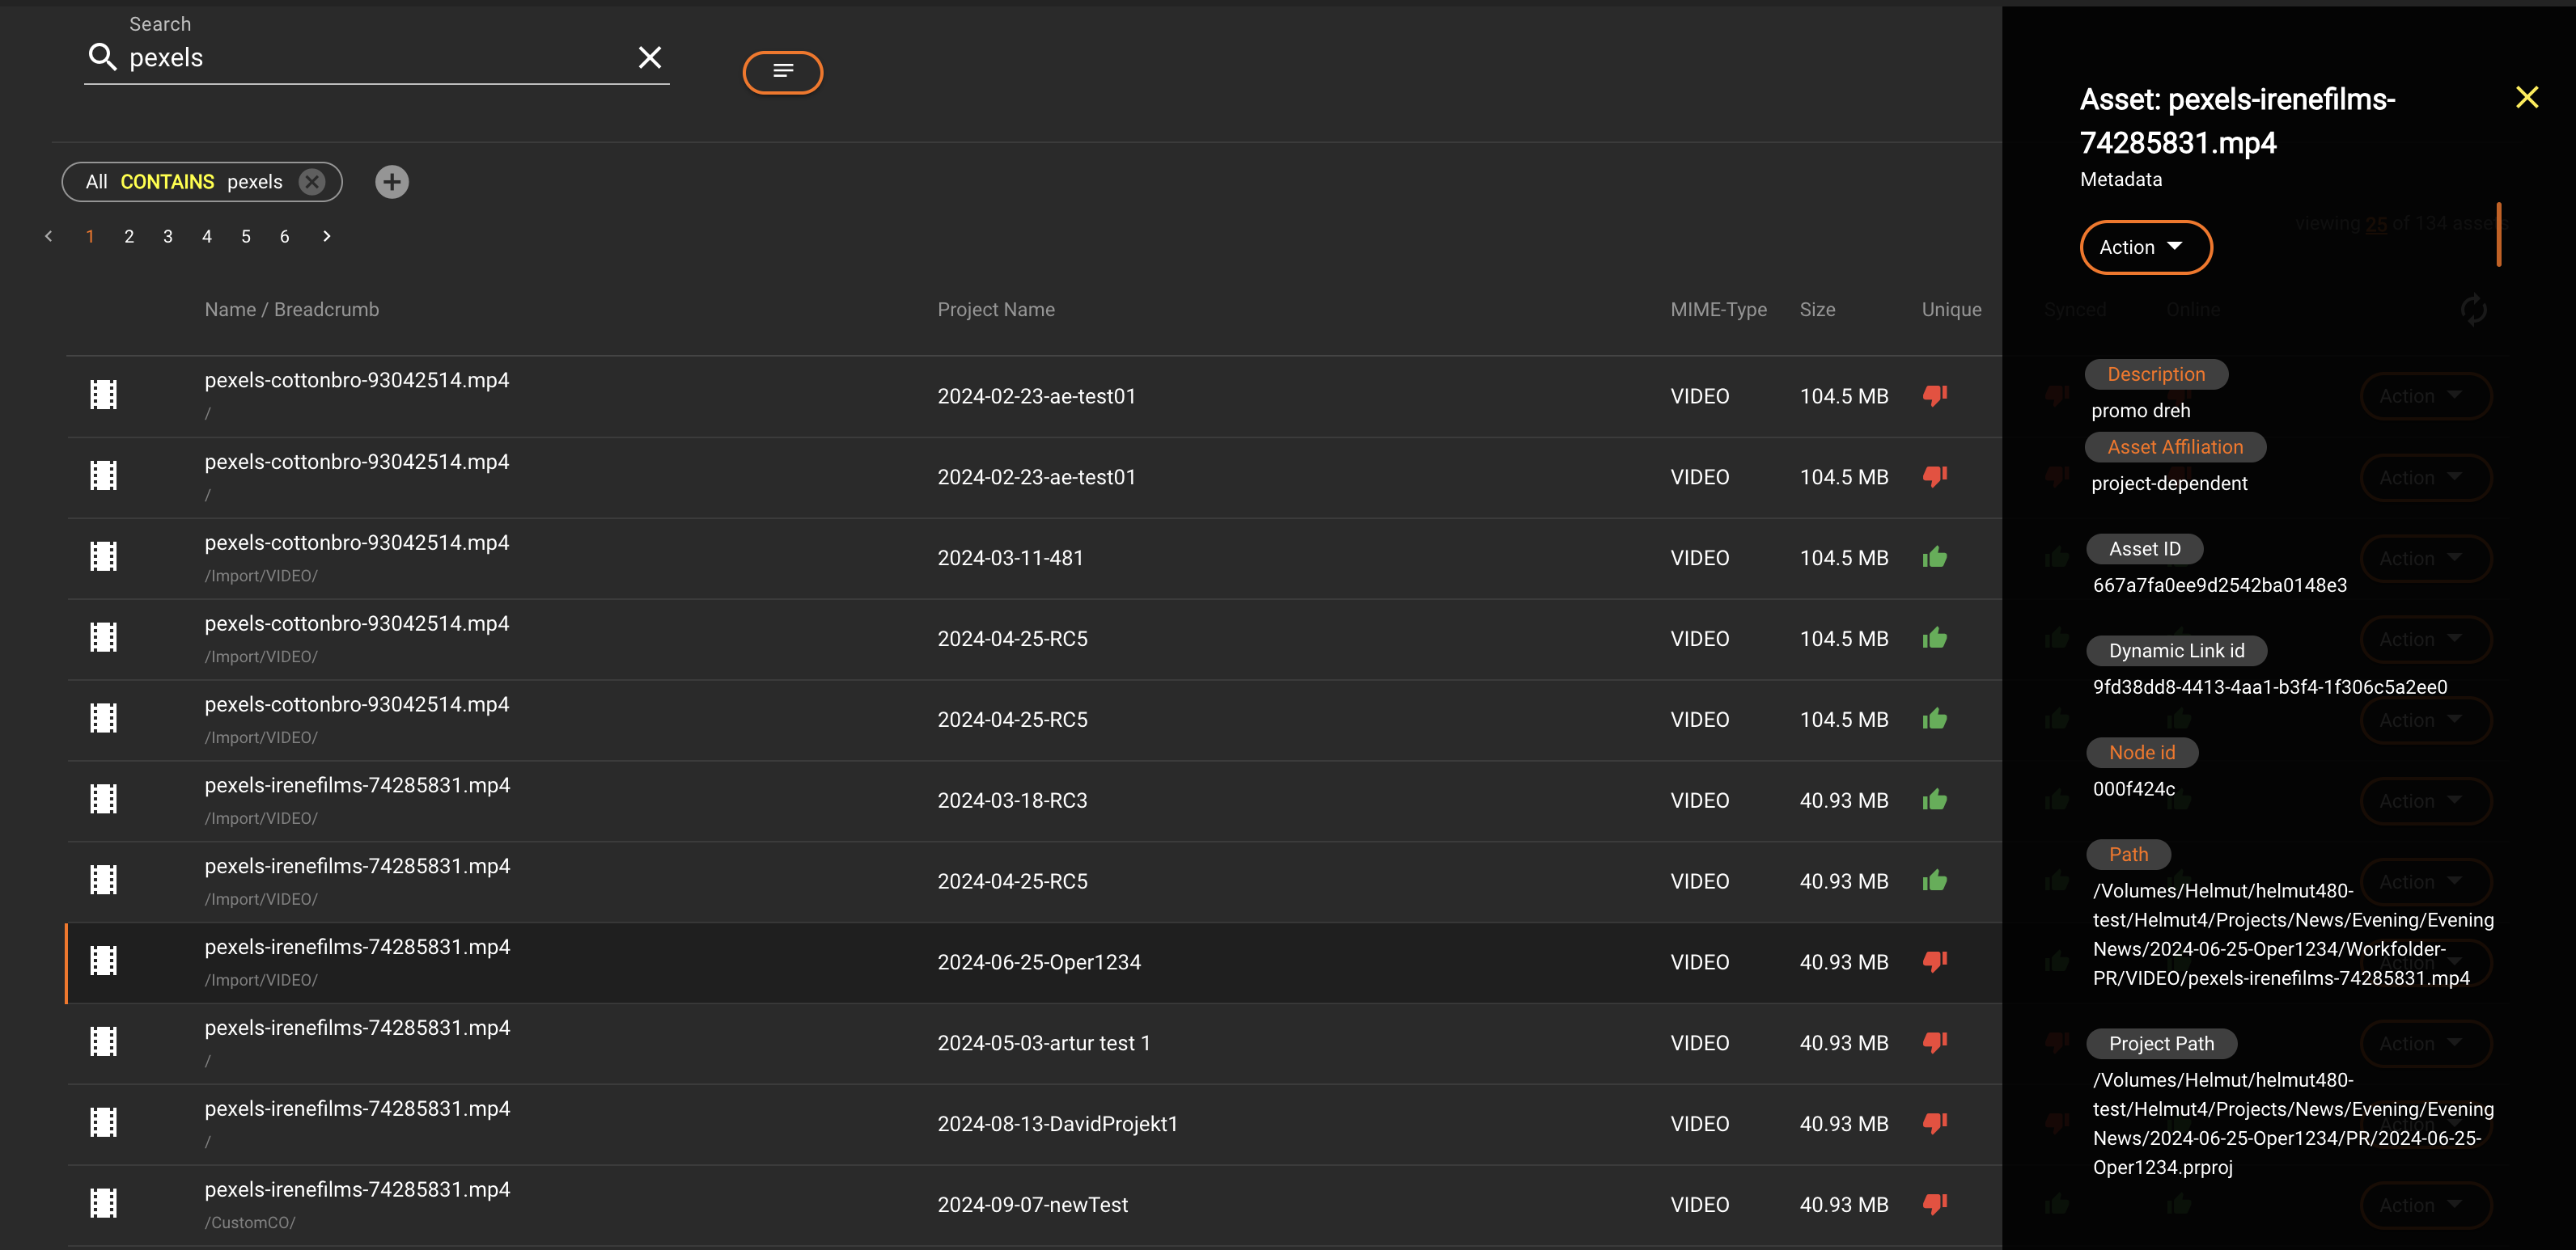2576x1250 pixels.
Task: Click film icon of first cottonbro row
Action: [104, 395]
